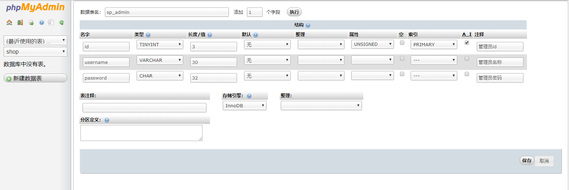Screen dimensions: 569x190
Task: Check the A_I checkbox for username row
Action: click(467, 58)
